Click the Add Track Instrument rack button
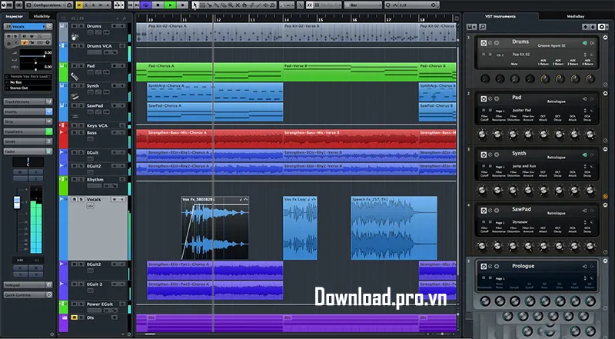Screen dimensions: 615x339 tap(472, 27)
